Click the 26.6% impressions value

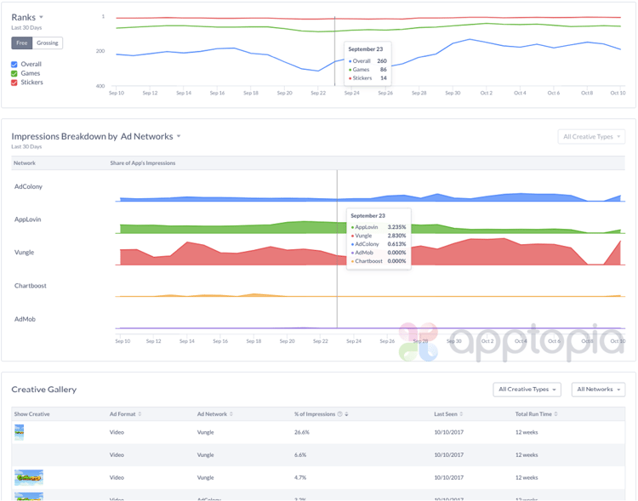click(x=302, y=432)
